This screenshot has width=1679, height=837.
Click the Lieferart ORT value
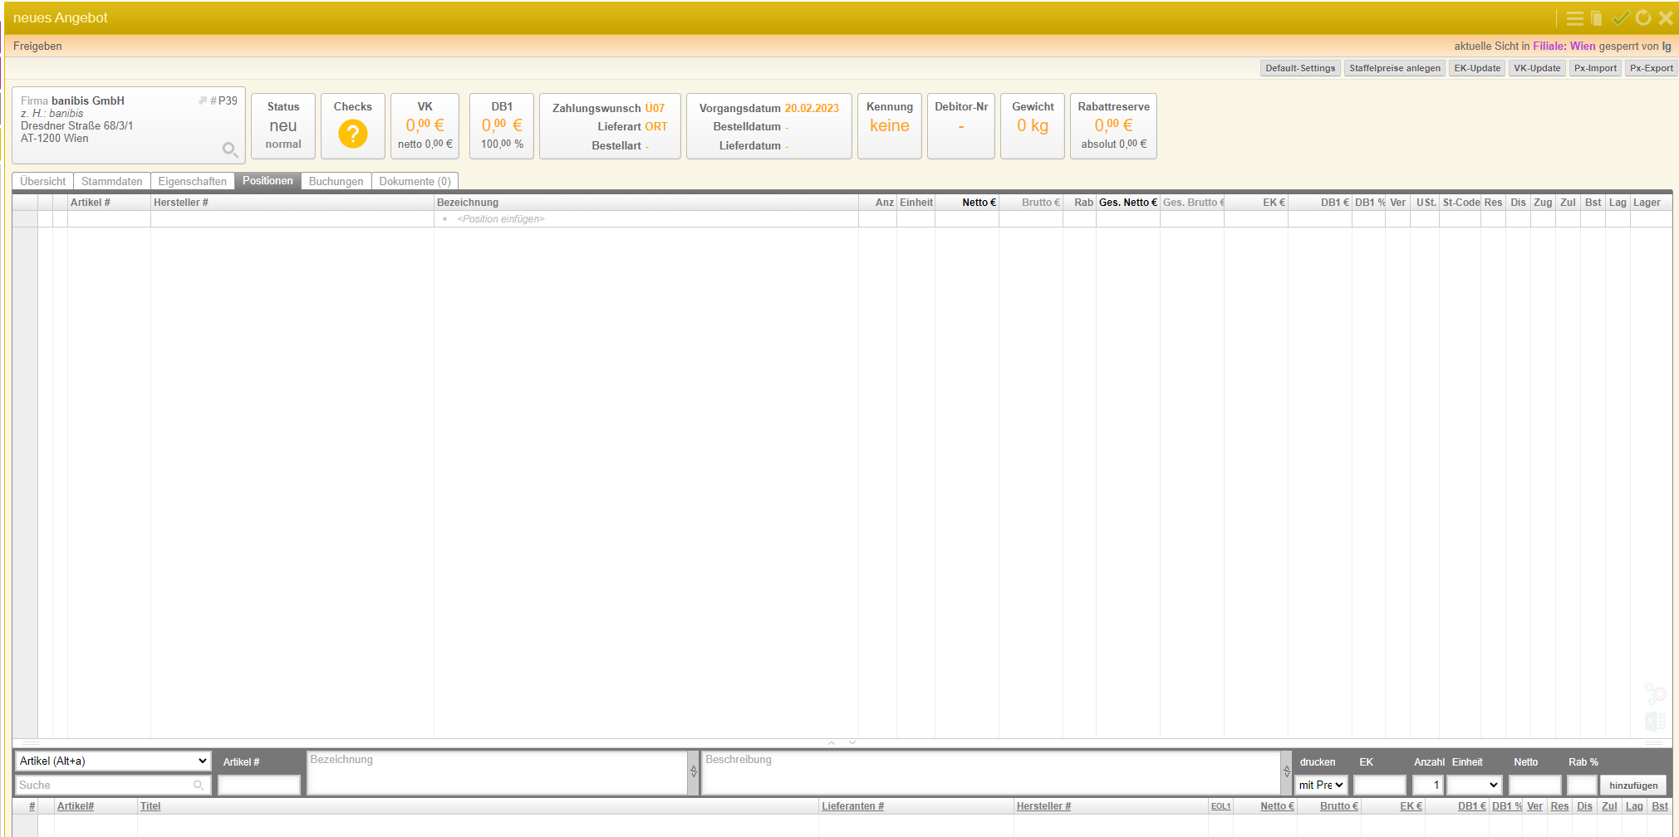(656, 126)
